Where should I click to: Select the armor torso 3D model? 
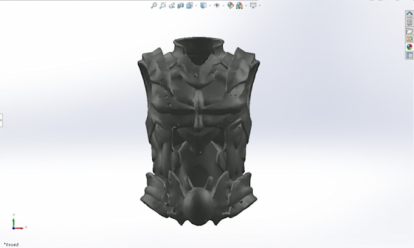198,132
